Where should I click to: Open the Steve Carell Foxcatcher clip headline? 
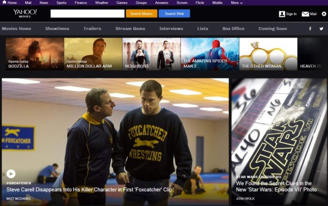tap(89, 190)
